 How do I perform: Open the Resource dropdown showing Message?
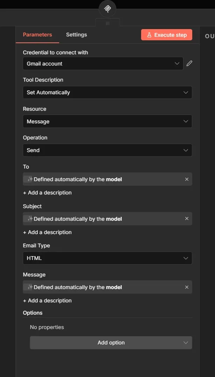pyautogui.click(x=107, y=121)
